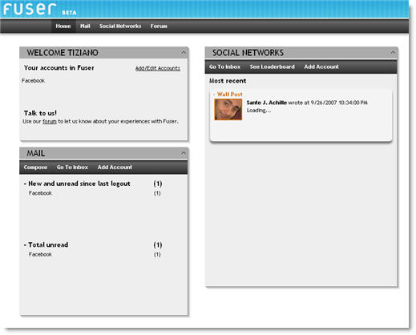Collapse the Welcome Tiziano panel
Viewport: 416px width, 335px height.
(184, 53)
